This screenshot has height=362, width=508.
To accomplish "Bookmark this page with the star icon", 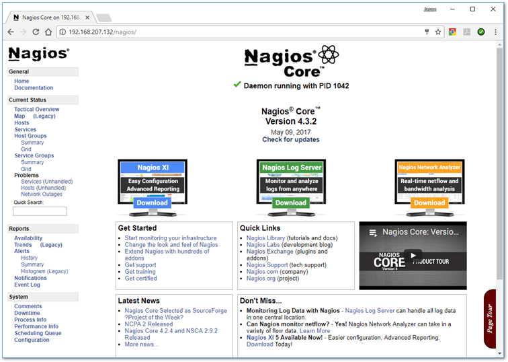I will tap(438, 32).
